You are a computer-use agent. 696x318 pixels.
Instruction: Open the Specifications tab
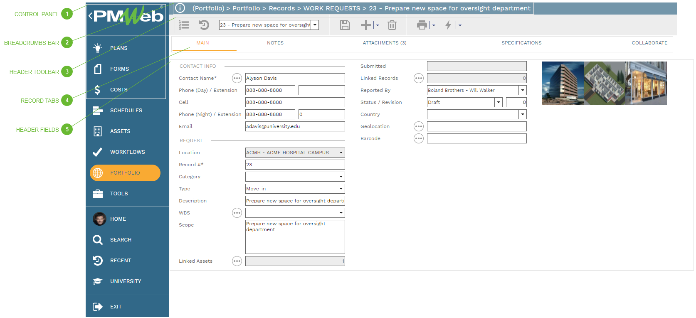click(521, 43)
